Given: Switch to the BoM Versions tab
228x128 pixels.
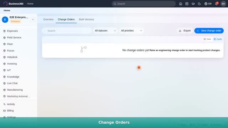Looking at the screenshot, I should tap(86, 20).
